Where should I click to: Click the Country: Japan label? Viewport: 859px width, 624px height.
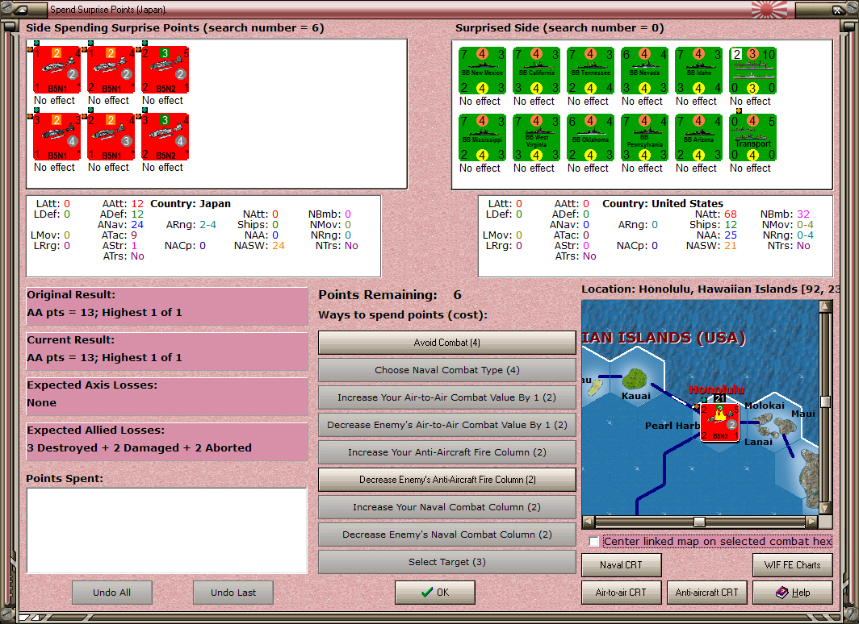pyautogui.click(x=191, y=203)
